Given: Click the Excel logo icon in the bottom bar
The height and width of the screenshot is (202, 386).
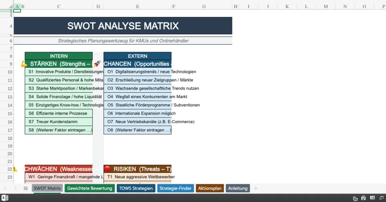Looking at the screenshot, I should coord(5,198).
